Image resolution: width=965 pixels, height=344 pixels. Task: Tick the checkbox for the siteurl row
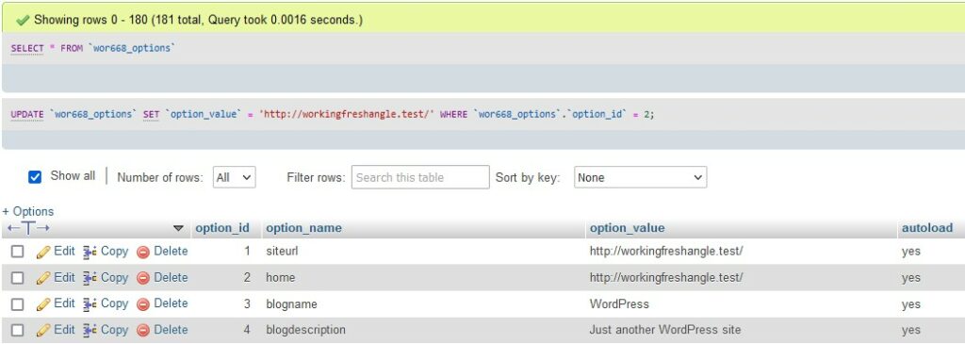(18, 252)
